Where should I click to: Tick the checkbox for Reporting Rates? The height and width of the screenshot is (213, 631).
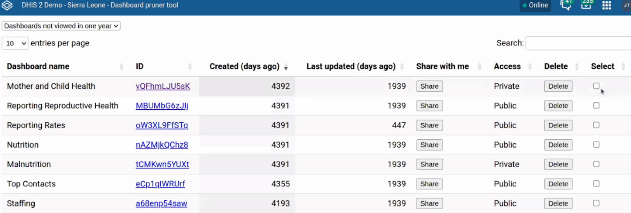point(596,125)
